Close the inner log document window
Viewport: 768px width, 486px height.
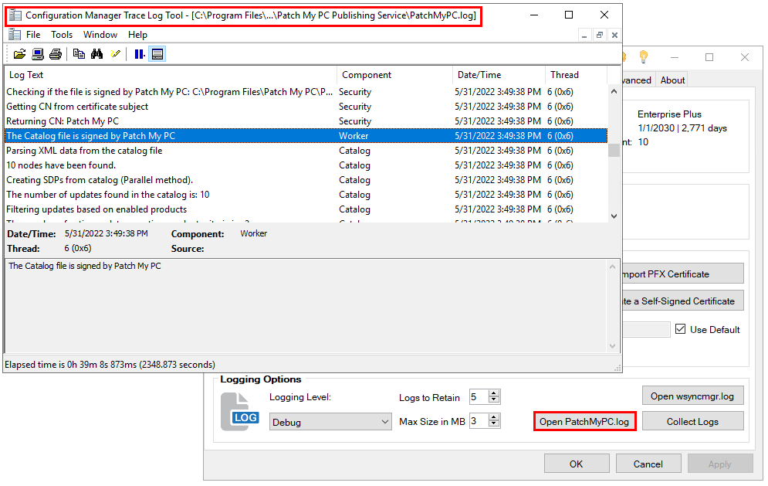click(614, 36)
